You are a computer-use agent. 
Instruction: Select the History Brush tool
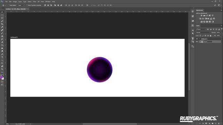[2, 39]
